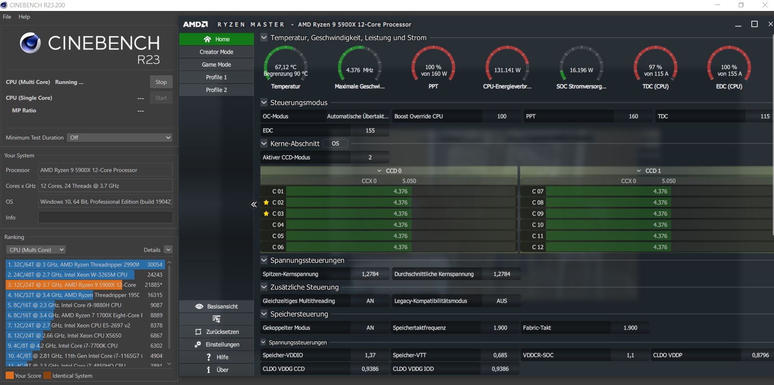Click the Über info icon
Screen dimensions: 774x385
point(209,370)
